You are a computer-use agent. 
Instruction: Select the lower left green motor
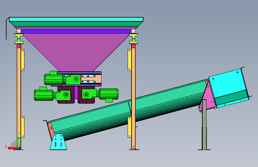tap(44, 95)
